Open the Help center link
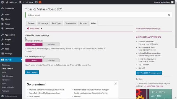Viewport: 177px width, 99px height. [x=35, y=29]
